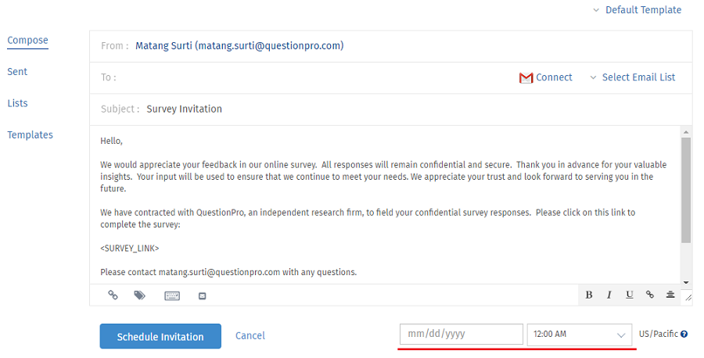Open the Default Template dropdown
Screen dimensions: 704x358
click(x=637, y=10)
